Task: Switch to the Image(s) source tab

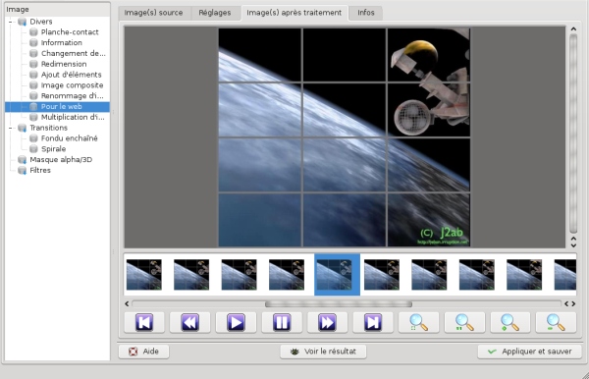Action: pyautogui.click(x=154, y=13)
